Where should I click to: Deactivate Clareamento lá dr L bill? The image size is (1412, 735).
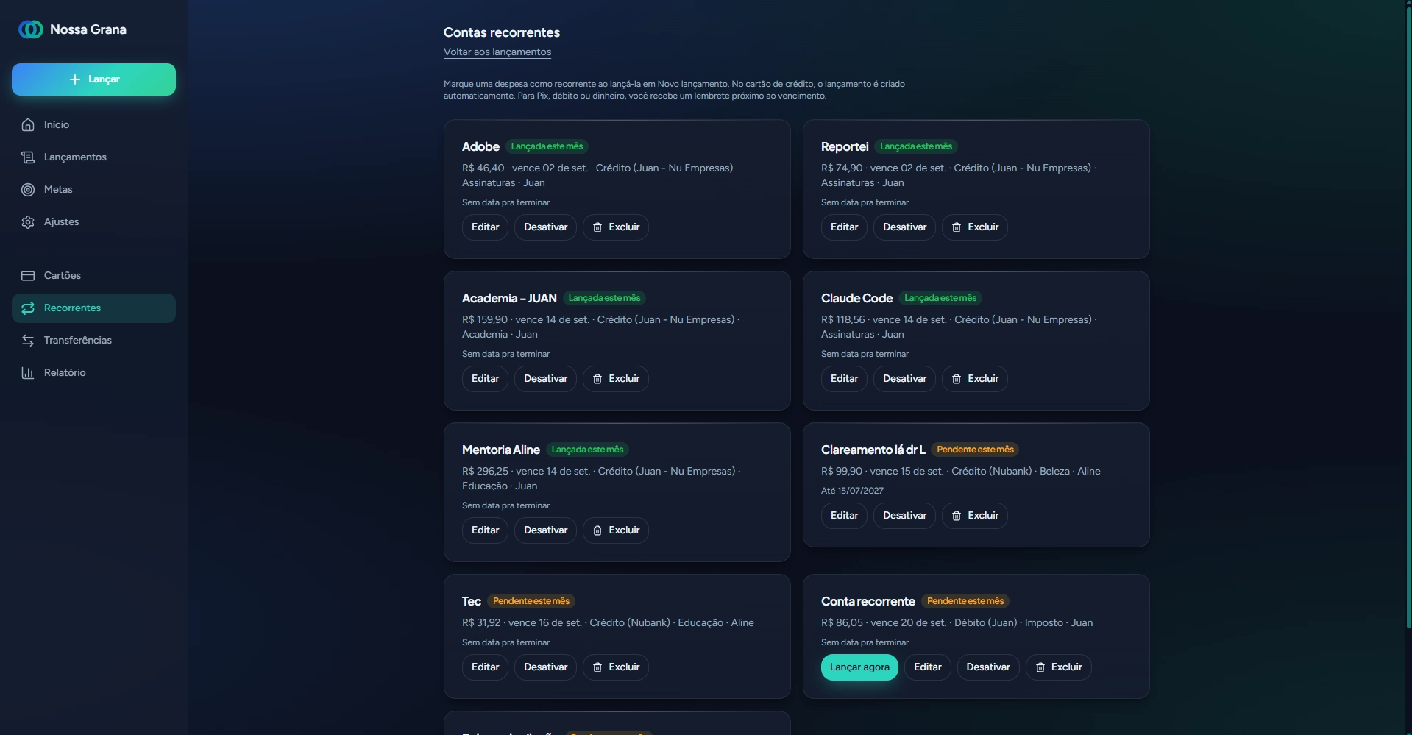pyautogui.click(x=904, y=516)
